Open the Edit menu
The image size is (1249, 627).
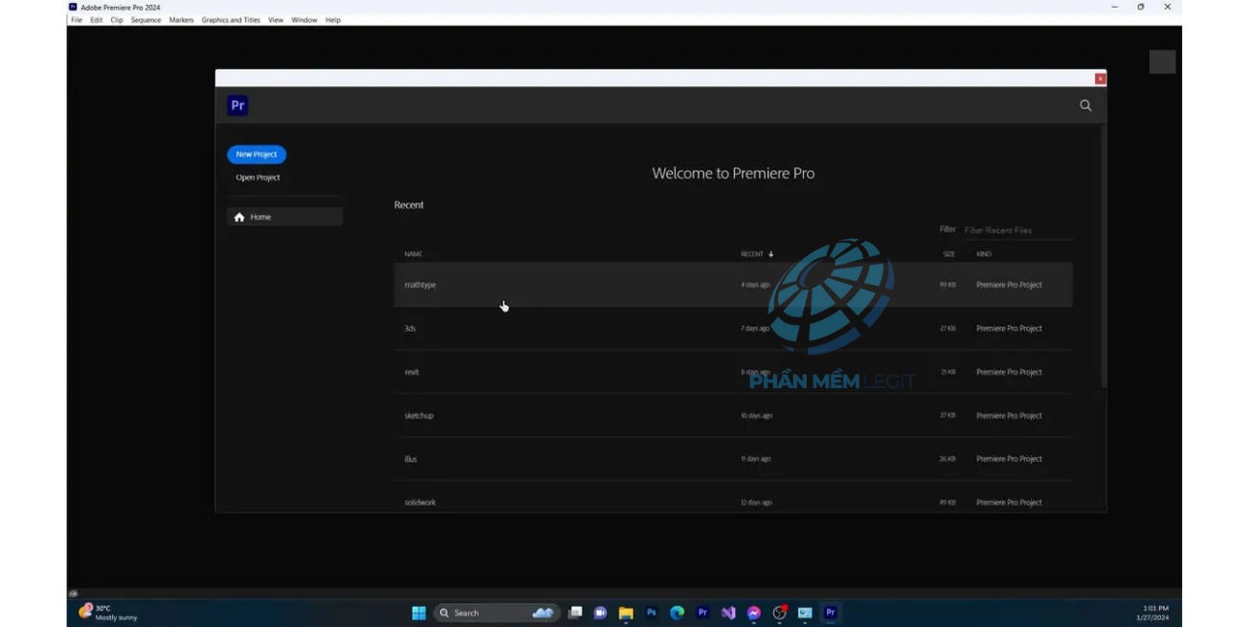click(x=97, y=20)
